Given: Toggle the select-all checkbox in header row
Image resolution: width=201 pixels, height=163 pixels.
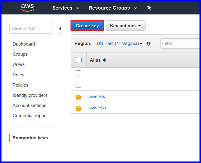Looking at the screenshot, I should [79, 60].
